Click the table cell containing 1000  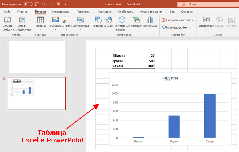coord(147,66)
